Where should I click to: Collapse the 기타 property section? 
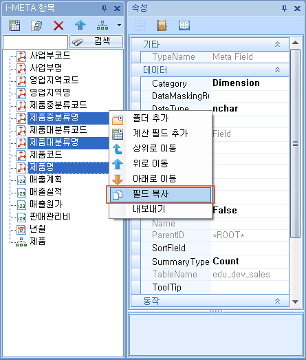point(277,44)
